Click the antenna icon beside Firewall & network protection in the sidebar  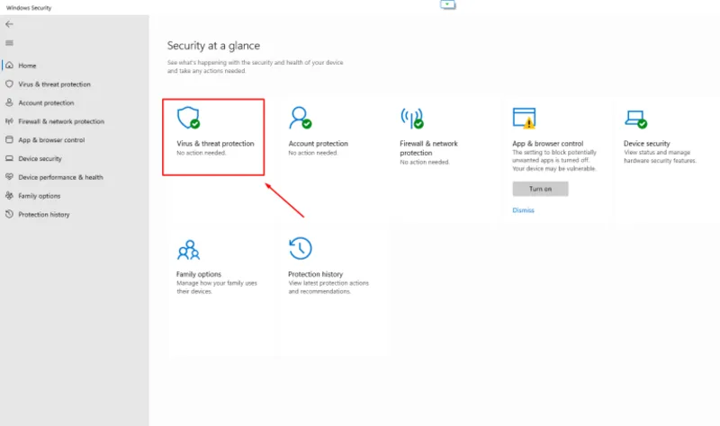pos(9,121)
